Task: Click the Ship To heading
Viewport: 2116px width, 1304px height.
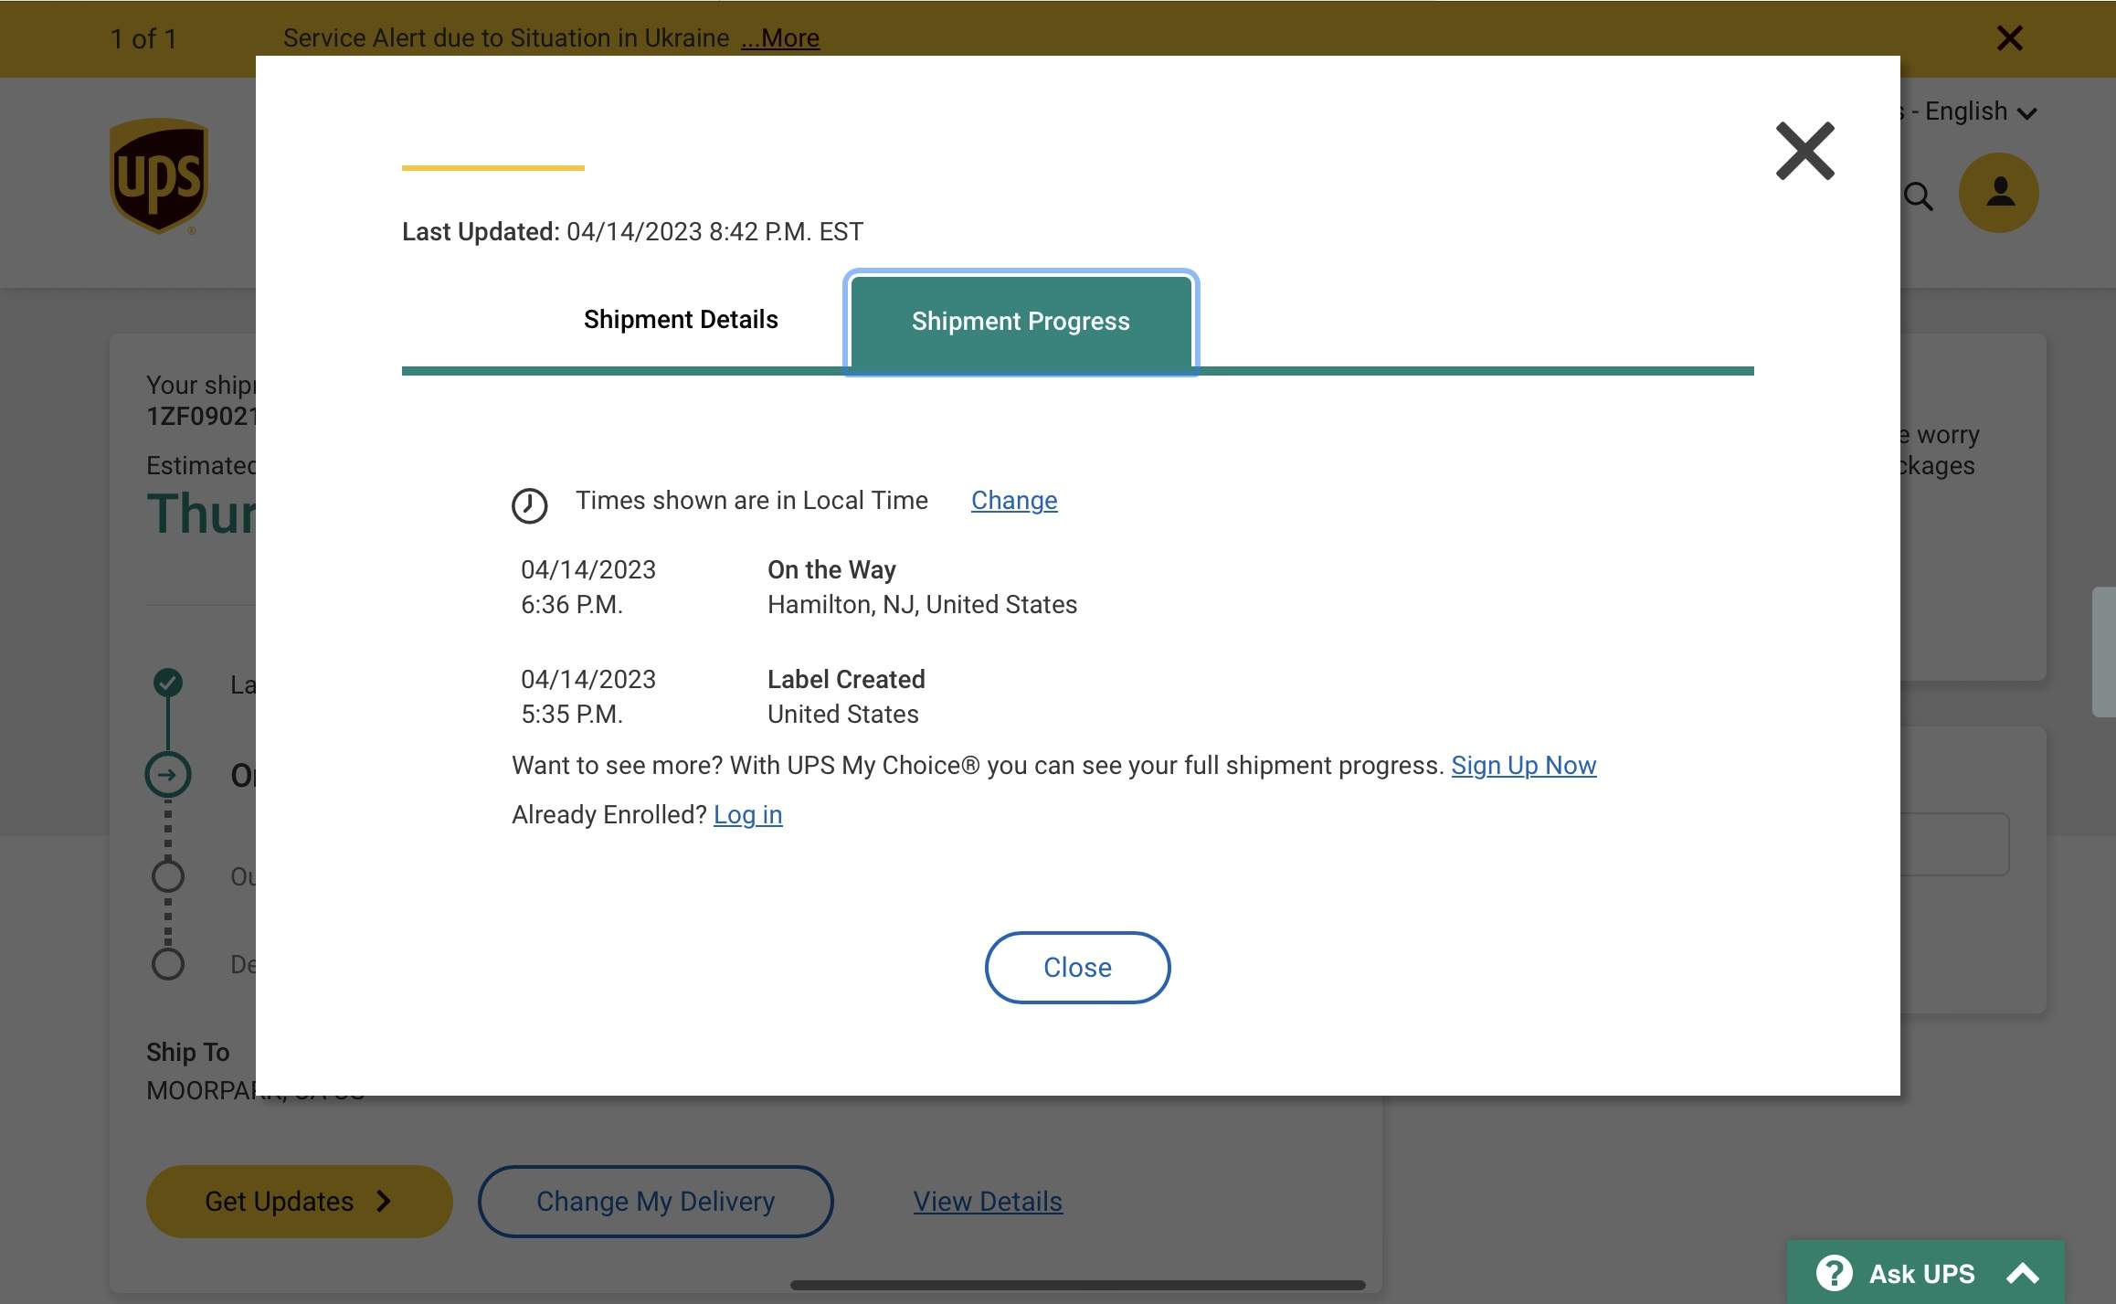Action: (x=187, y=1053)
